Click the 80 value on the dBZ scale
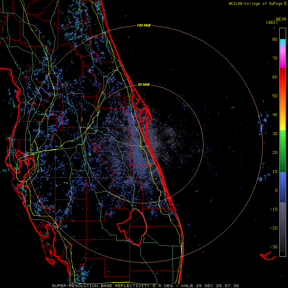The image size is (288, 288). coord(275,39)
